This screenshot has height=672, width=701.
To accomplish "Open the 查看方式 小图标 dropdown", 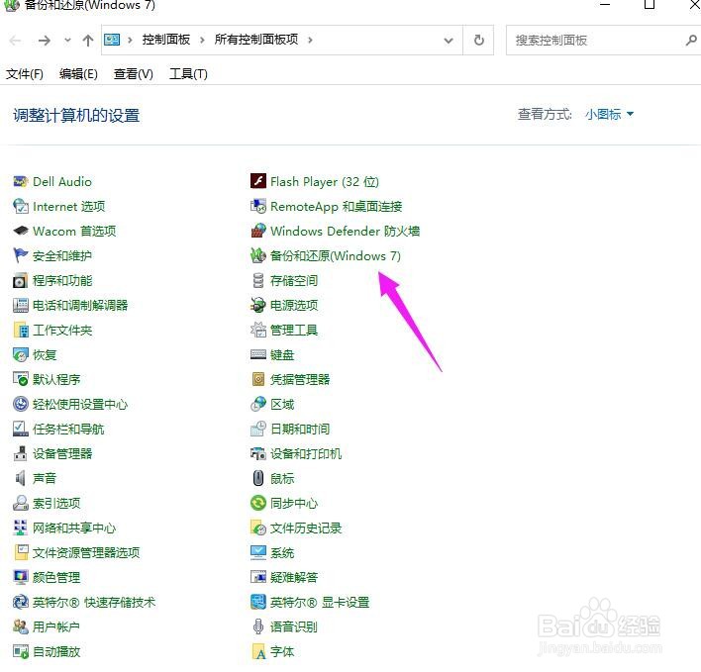I will (x=609, y=115).
